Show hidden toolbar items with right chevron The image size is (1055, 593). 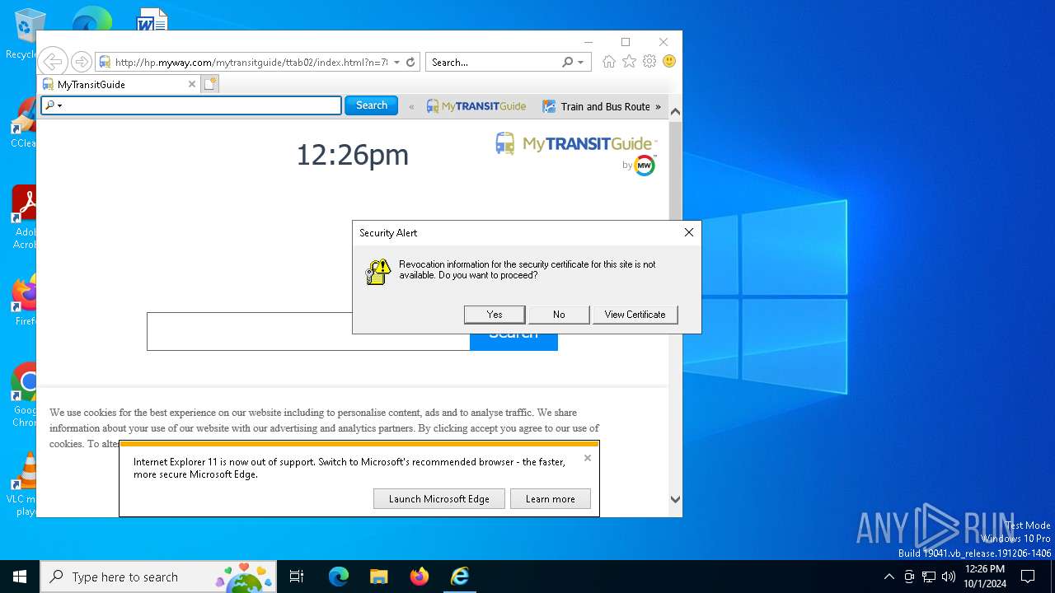[658, 106]
